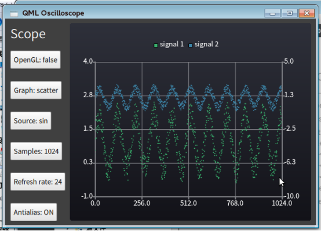321x231 pixels.
Task: Switch the Graph: scatter button
Action: tap(36, 90)
